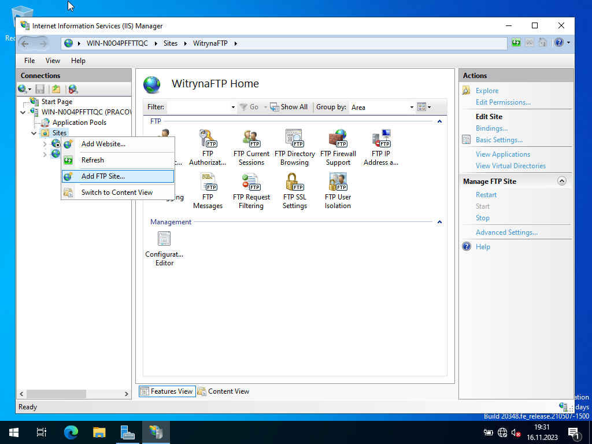Click the Up folder icon in Connections
The image size is (592, 444).
[56, 89]
